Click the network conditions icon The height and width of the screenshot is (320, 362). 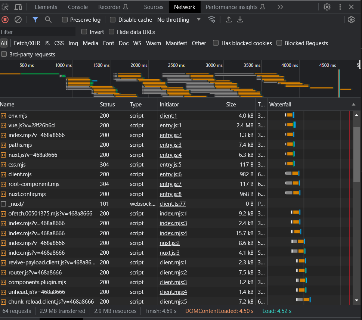point(212,19)
